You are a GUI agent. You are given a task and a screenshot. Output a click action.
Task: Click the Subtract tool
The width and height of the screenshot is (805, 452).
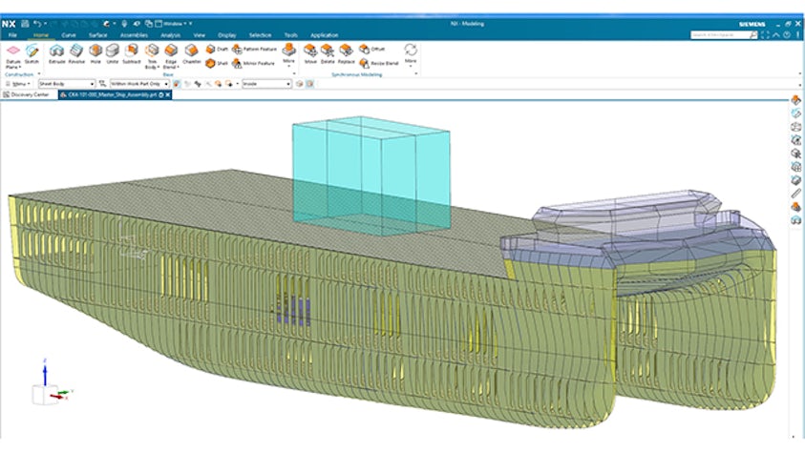[x=132, y=51]
